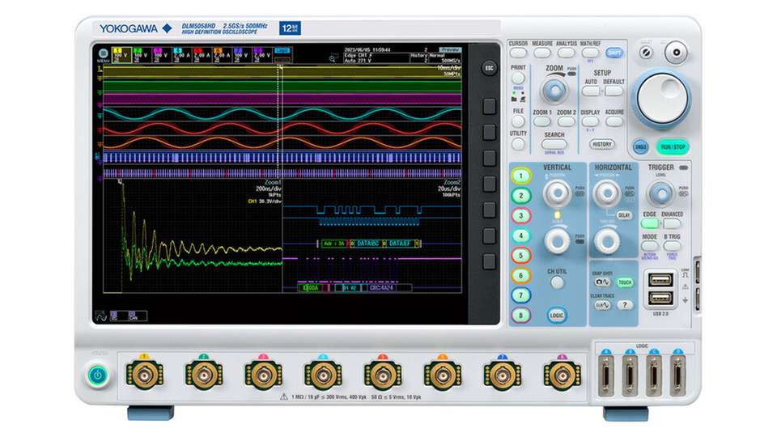Viewport: 777px width, 437px height.
Task: Push the green power button
Action: click(98, 375)
